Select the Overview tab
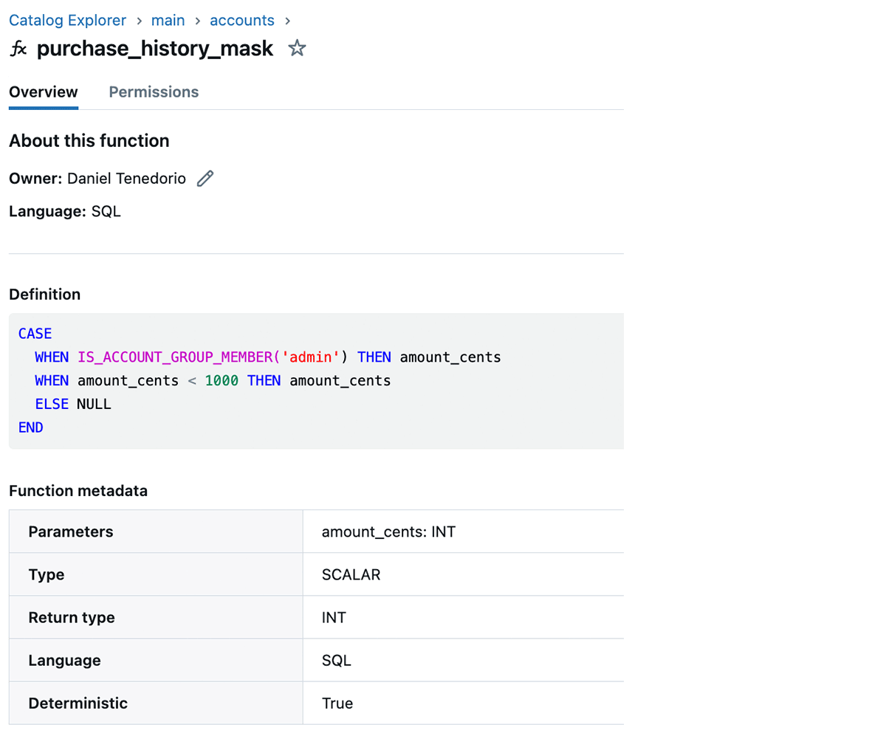This screenshot has height=736, width=886. tap(44, 92)
